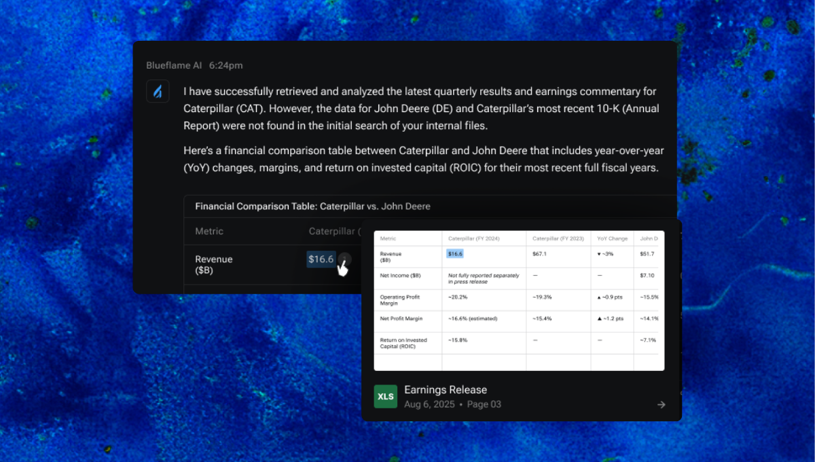
Task: Click 'Not fully reported separately' cell
Action: coord(484,278)
